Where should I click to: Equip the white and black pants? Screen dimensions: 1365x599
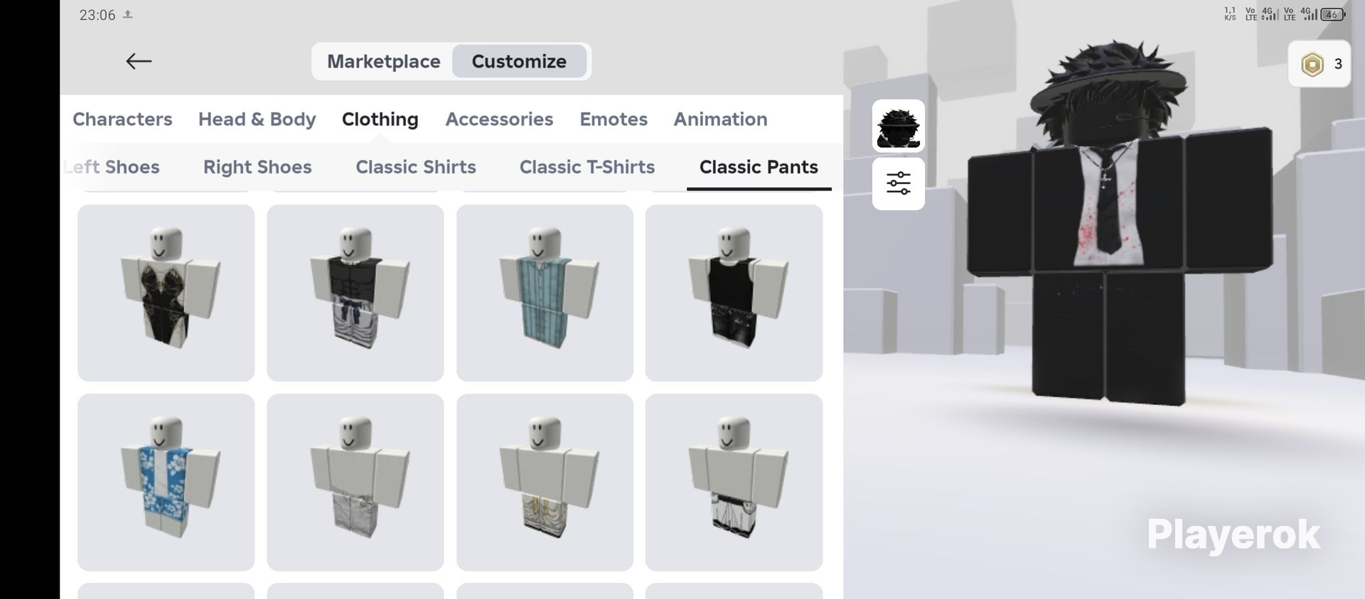click(x=734, y=482)
